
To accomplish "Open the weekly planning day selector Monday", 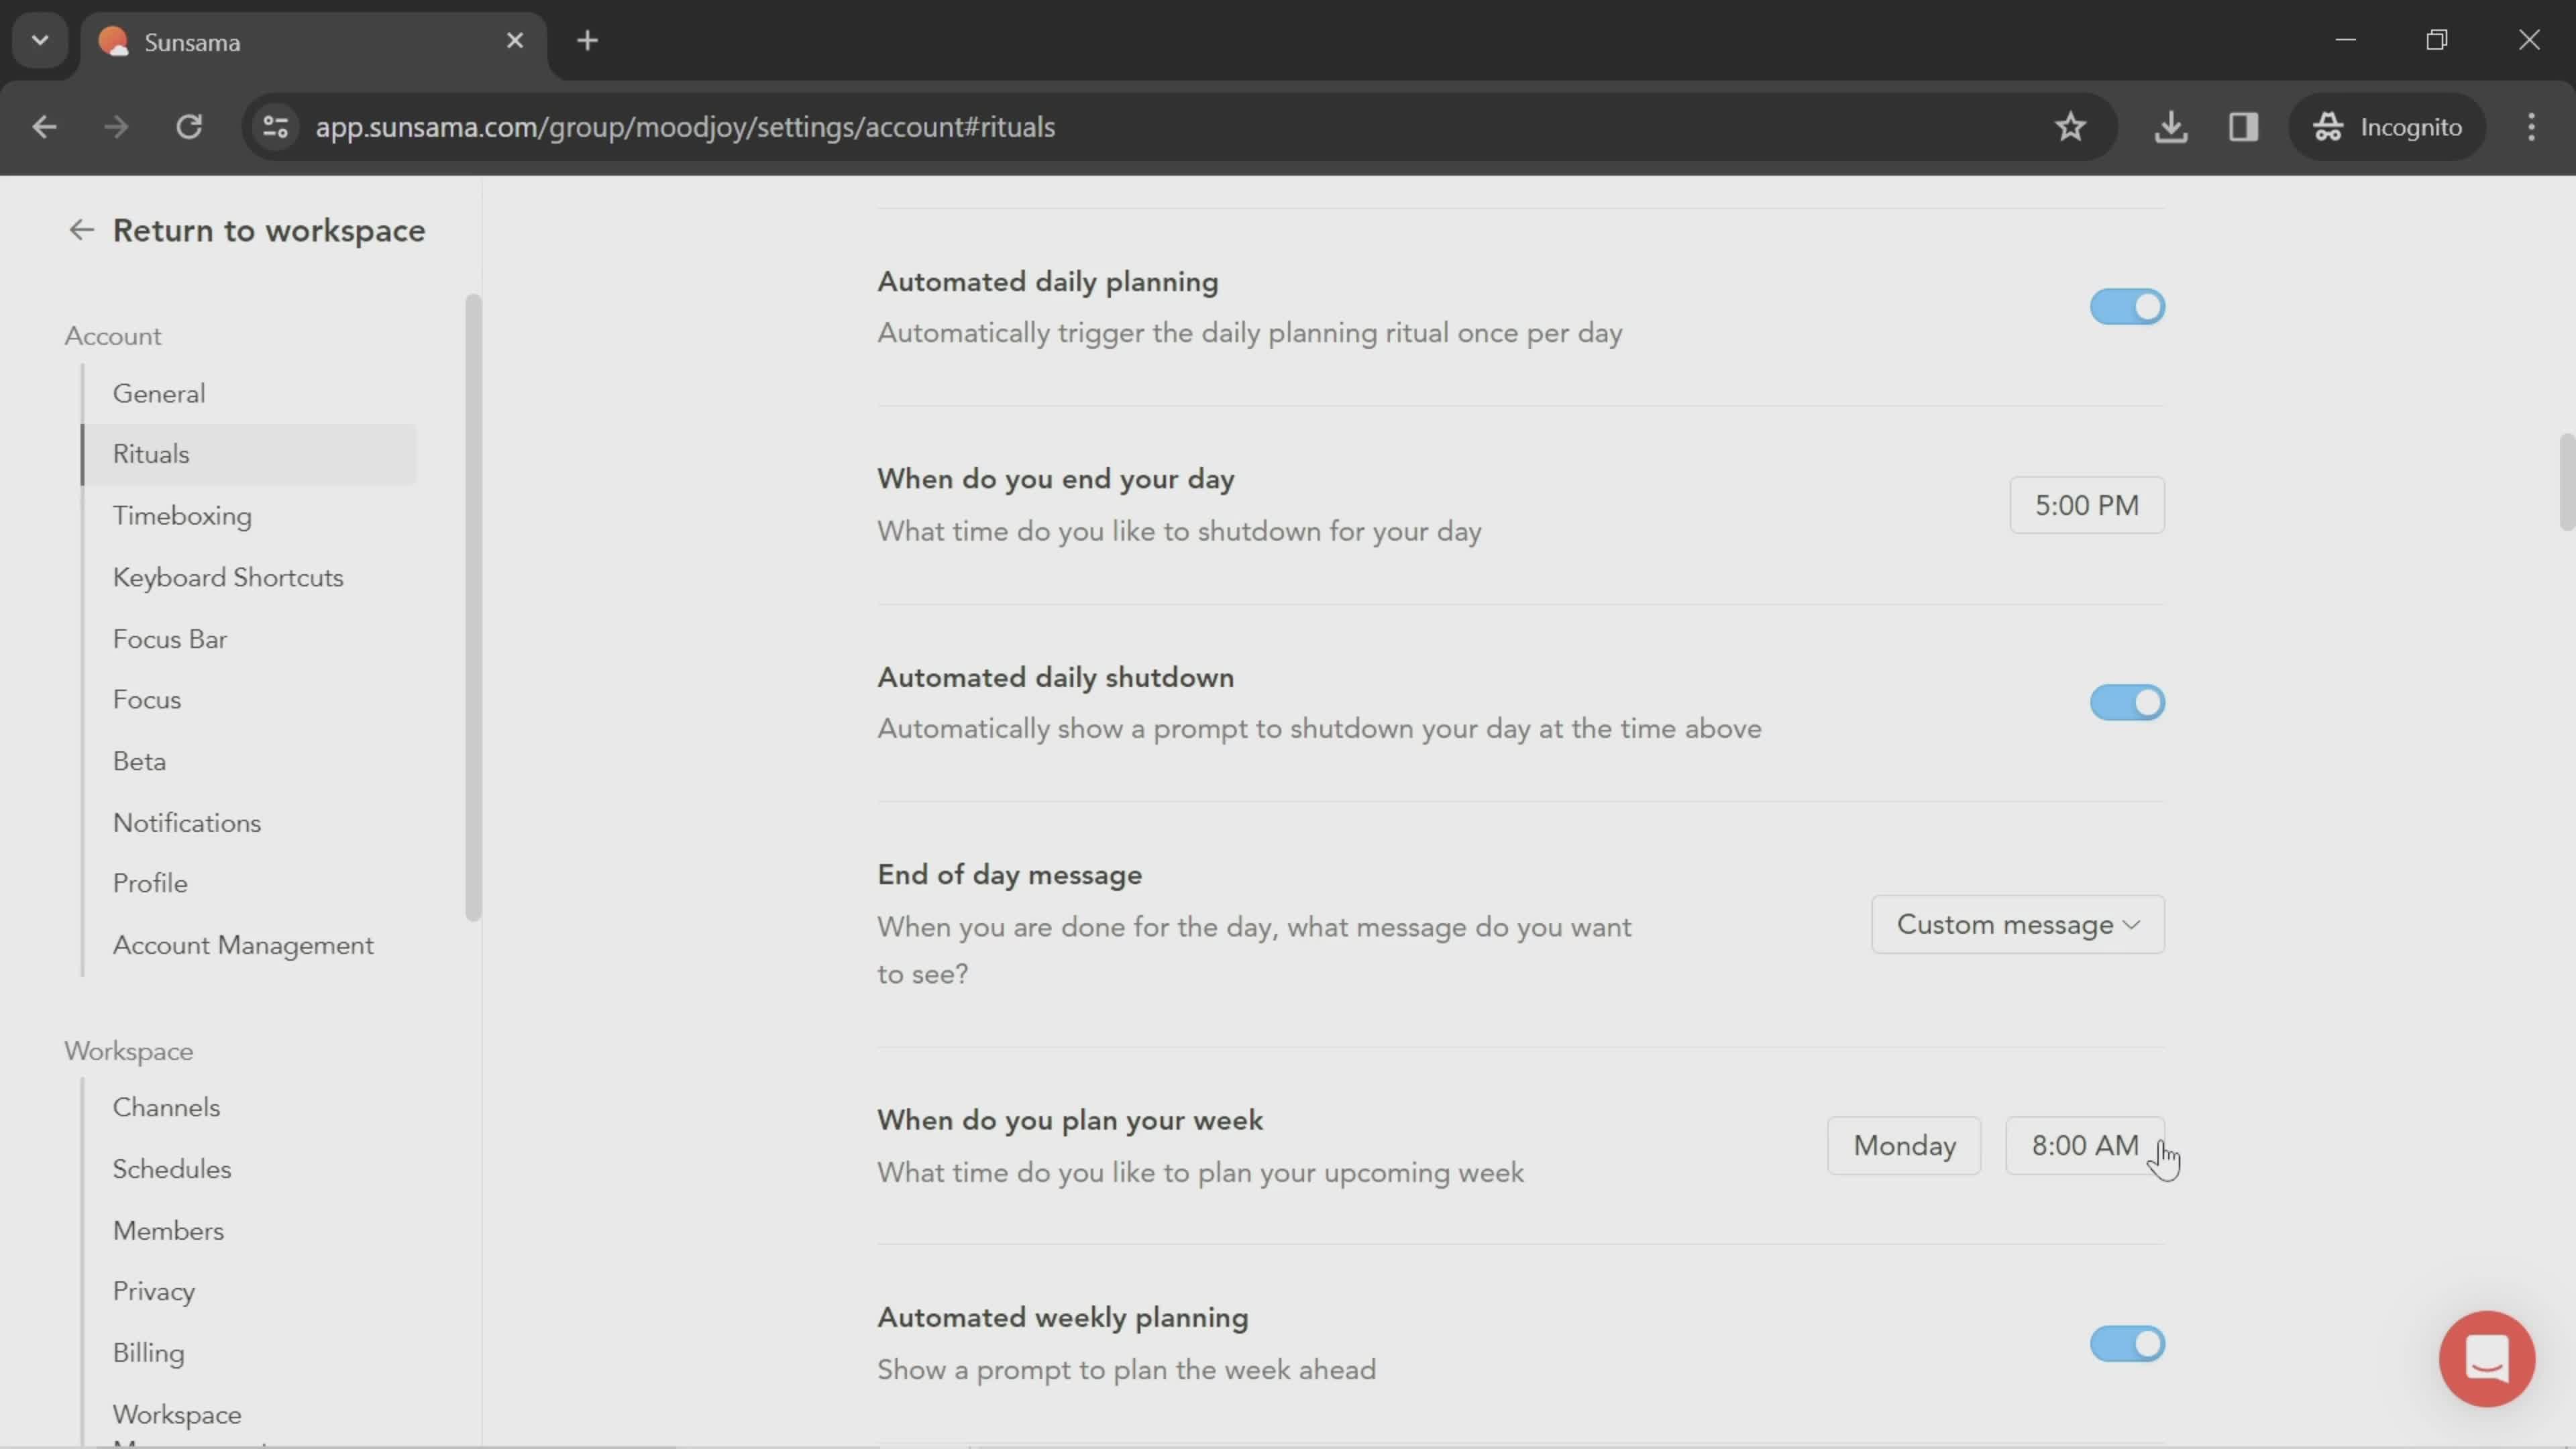I will click(1904, 1144).
